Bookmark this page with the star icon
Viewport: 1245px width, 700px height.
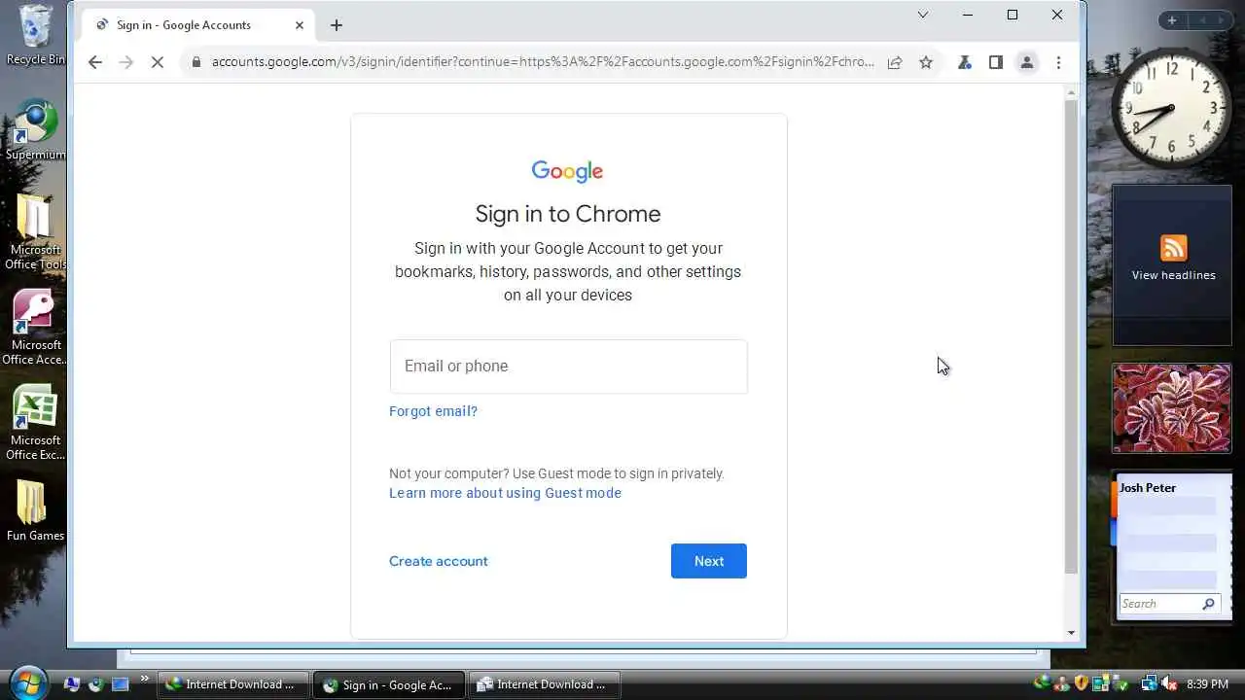(926, 62)
